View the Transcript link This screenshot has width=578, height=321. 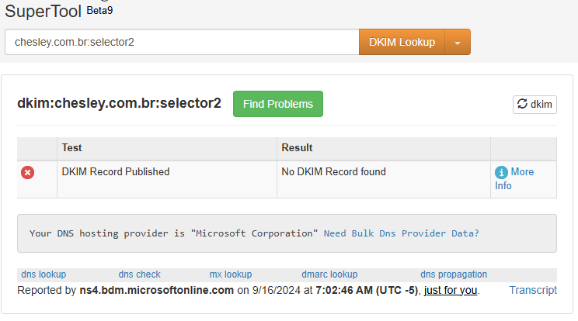click(533, 290)
